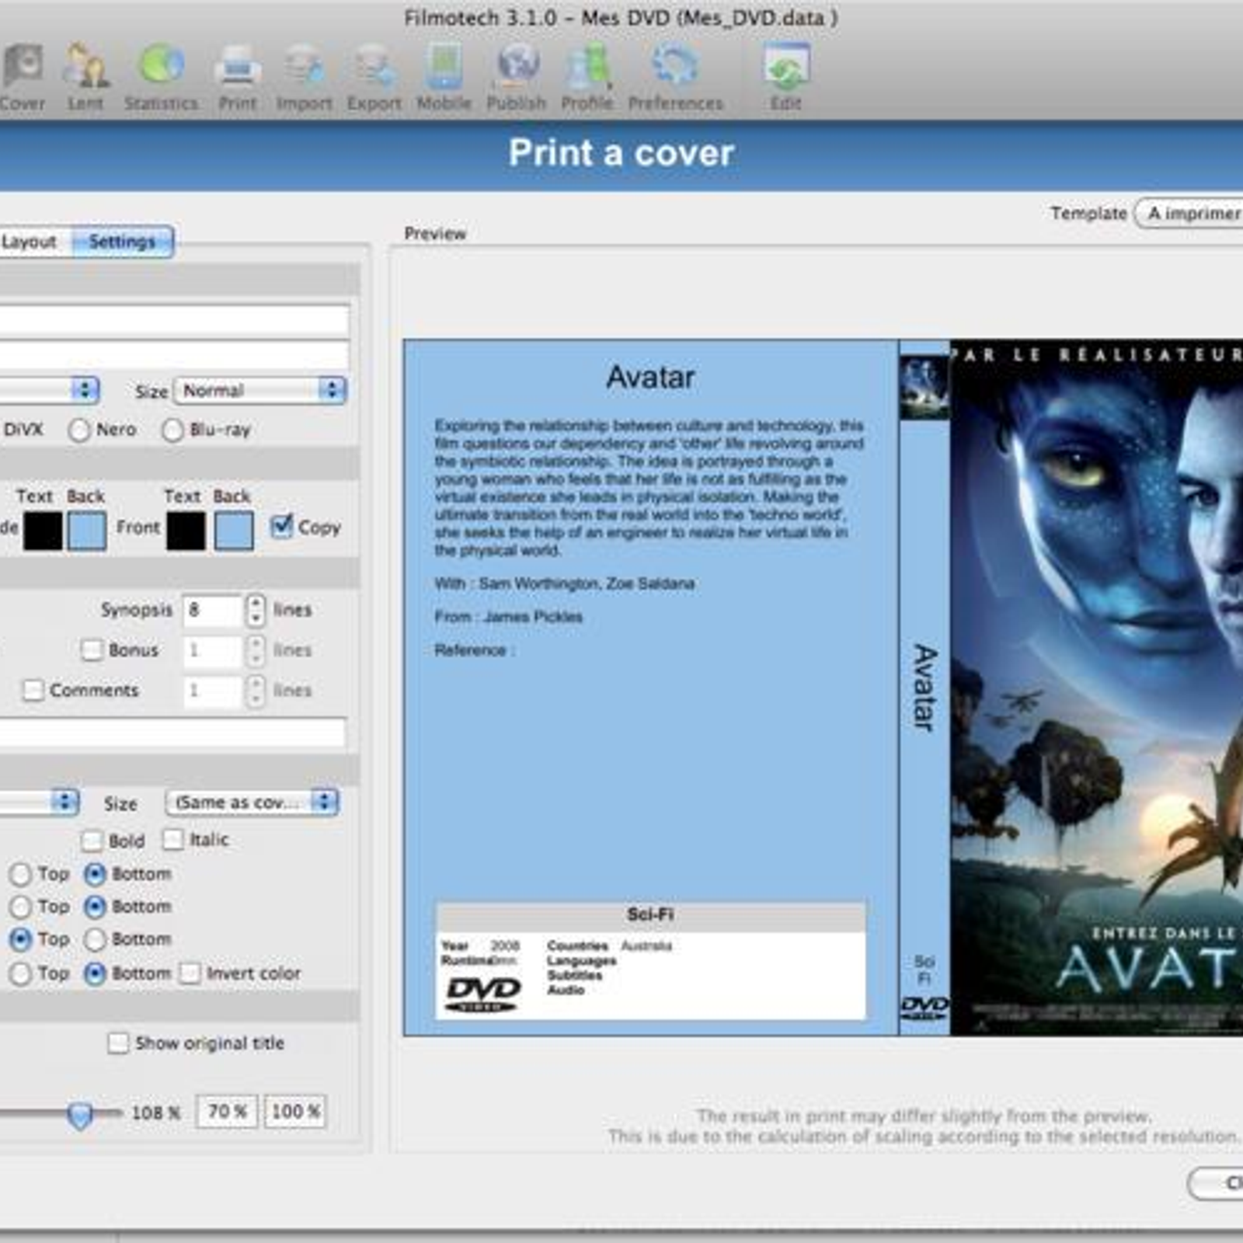This screenshot has width=1243, height=1243.
Task: Click the Synopsis lines stepper
Action: pyautogui.click(x=256, y=610)
